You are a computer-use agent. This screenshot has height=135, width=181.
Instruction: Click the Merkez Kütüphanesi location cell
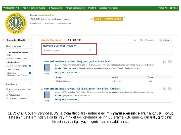point(64,81)
